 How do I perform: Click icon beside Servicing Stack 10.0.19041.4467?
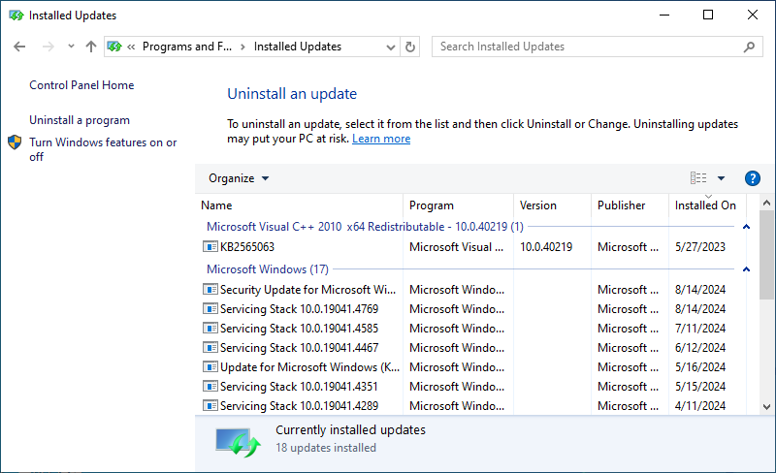coord(210,347)
